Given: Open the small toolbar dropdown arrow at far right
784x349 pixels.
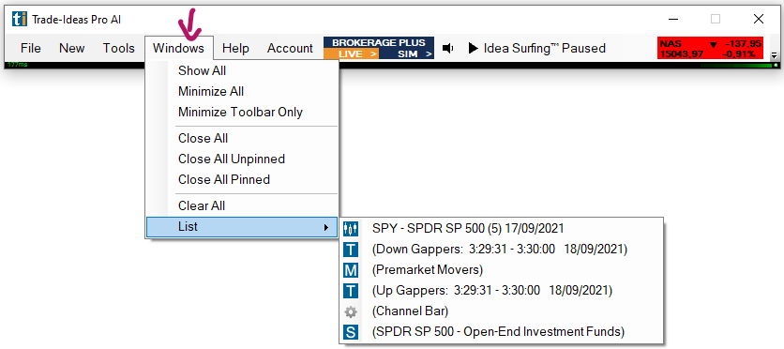Looking at the screenshot, I should coord(774,55).
